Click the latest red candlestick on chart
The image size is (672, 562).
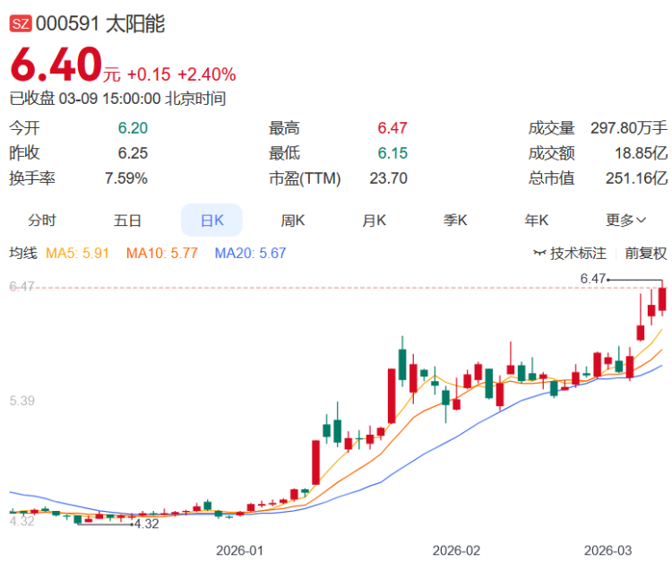point(662,298)
